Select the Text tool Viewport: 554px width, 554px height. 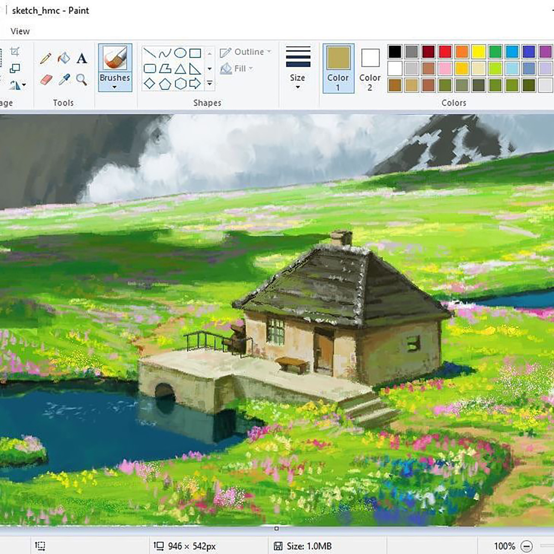tap(82, 58)
